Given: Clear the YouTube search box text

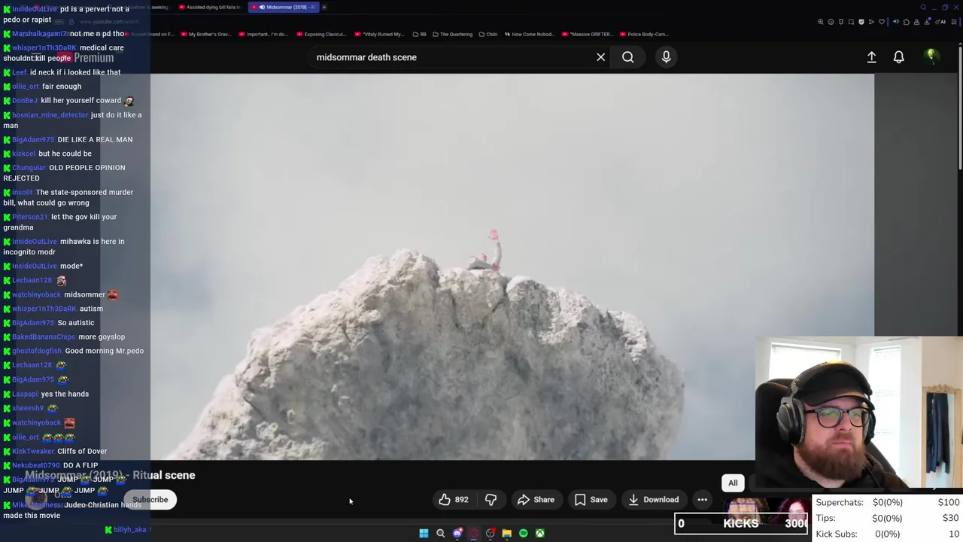Looking at the screenshot, I should tap(600, 57).
